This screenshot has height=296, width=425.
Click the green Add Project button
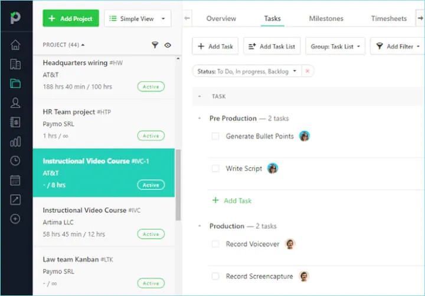pos(71,18)
